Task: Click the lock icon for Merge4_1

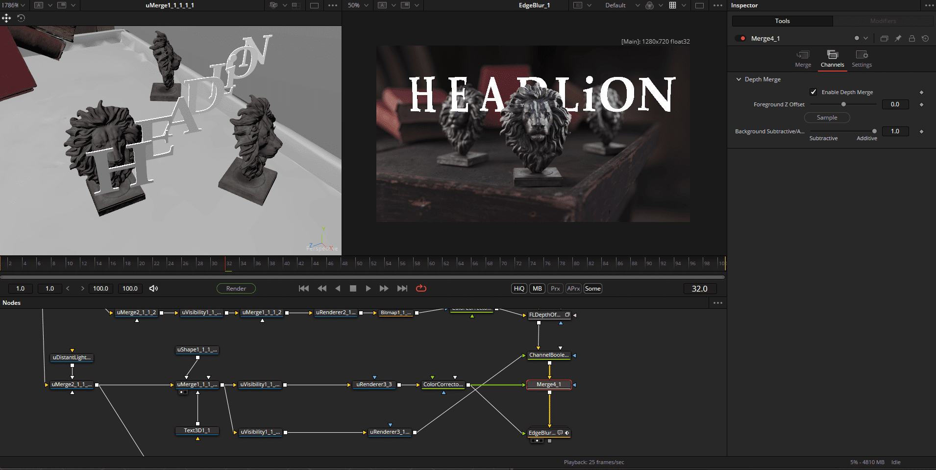Action: (x=911, y=39)
